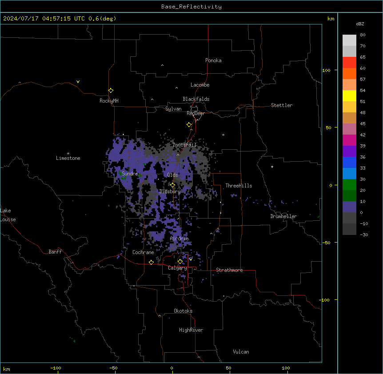Click the 0.6(deg) elevation angle text

tap(102, 19)
